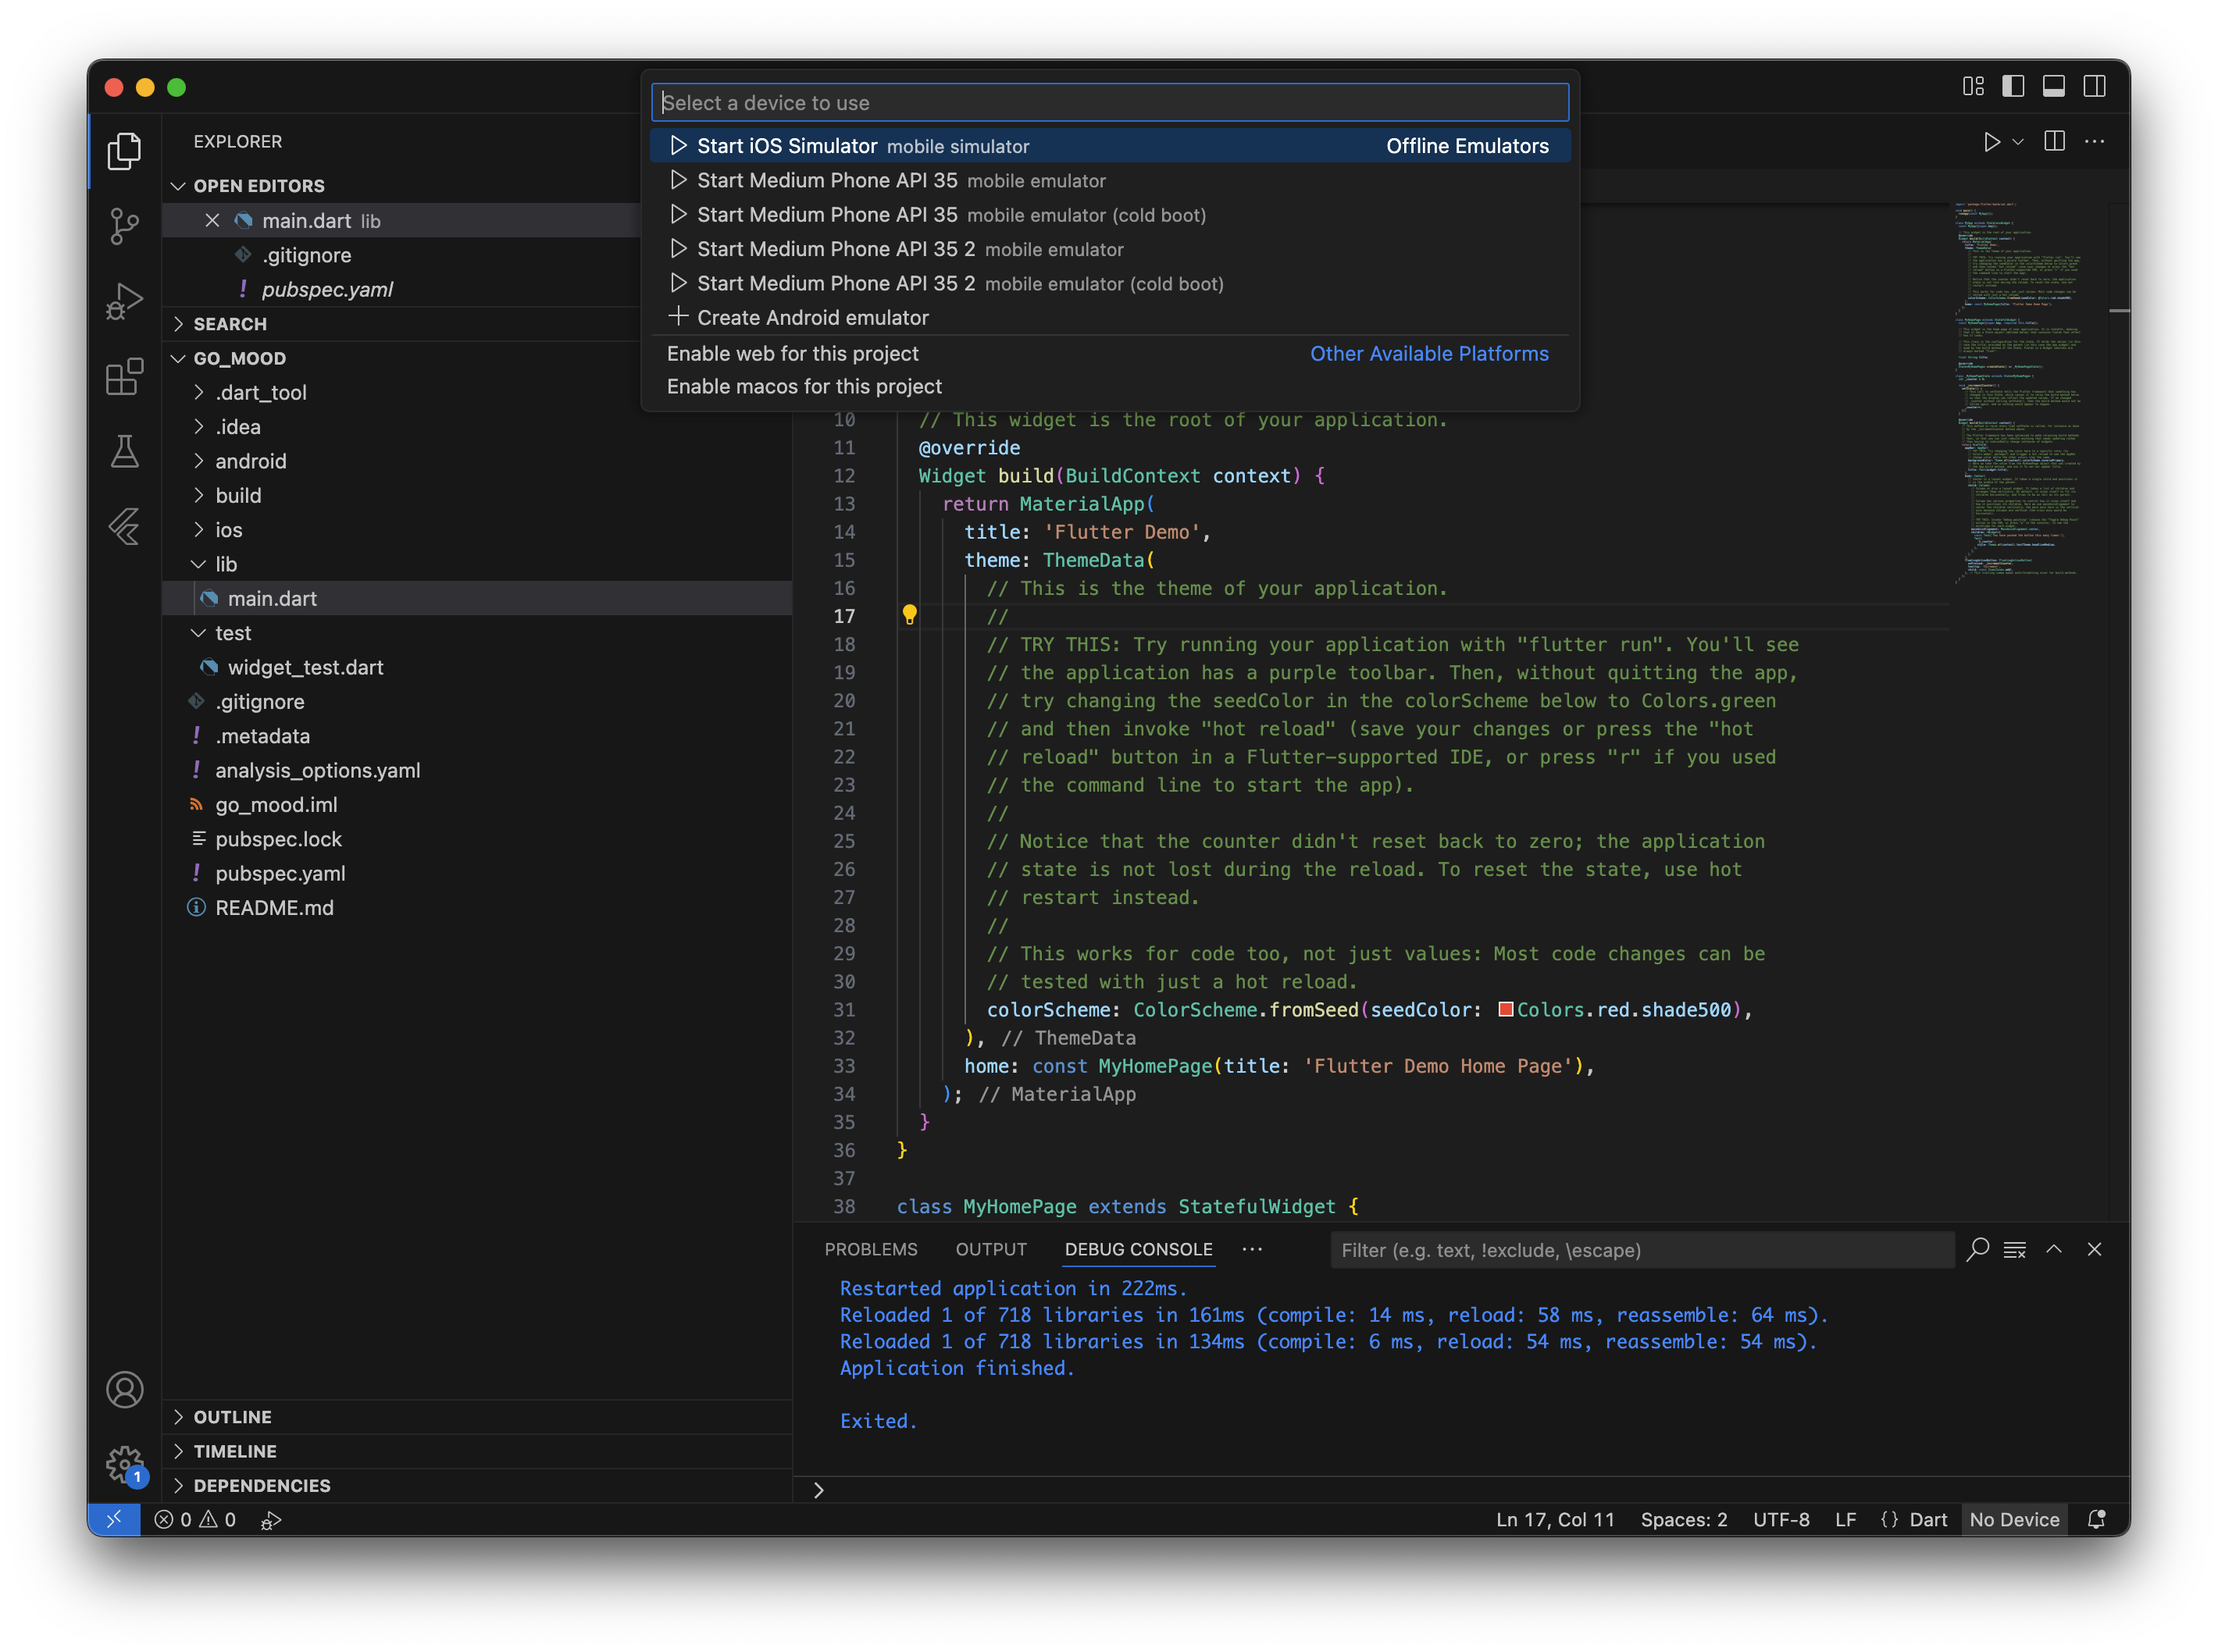2218x1652 pixels.
Task: Expand the OUTLINE section
Action: tap(232, 1416)
